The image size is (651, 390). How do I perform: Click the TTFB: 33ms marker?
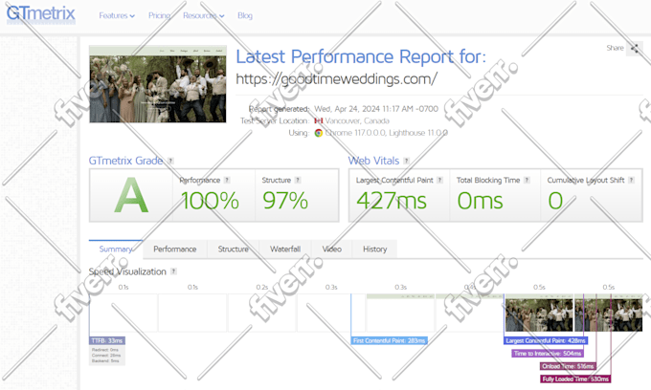click(107, 340)
